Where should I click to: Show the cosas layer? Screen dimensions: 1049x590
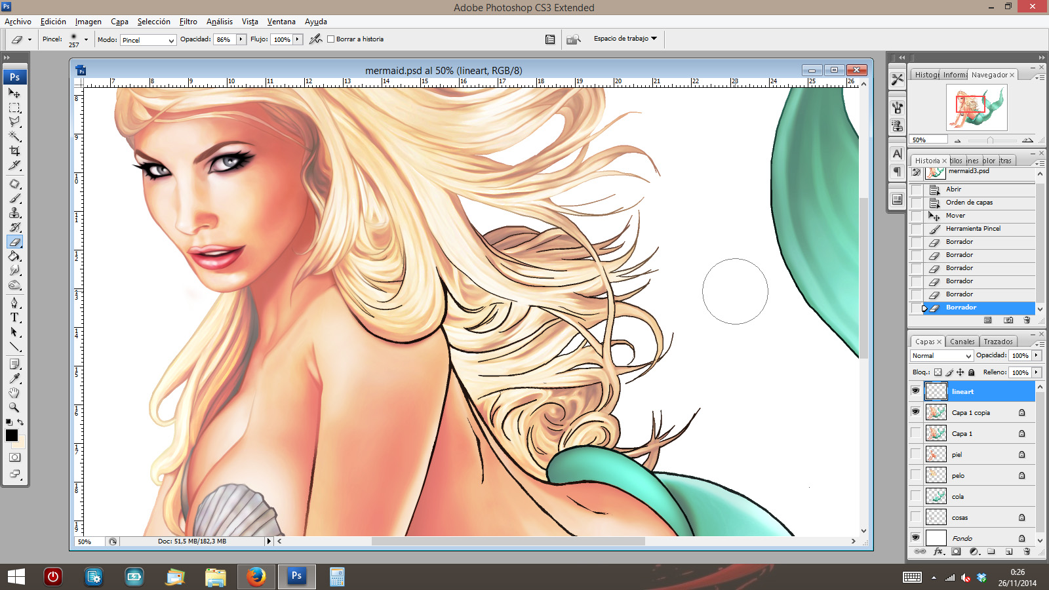pos(915,517)
